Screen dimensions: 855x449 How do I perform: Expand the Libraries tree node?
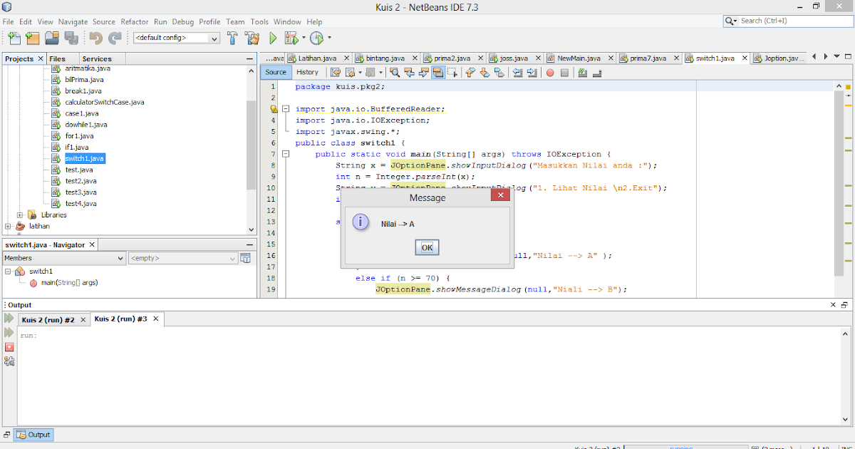(20, 215)
